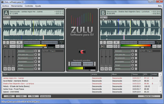Click the + Añadir button

[x=9, y=96]
